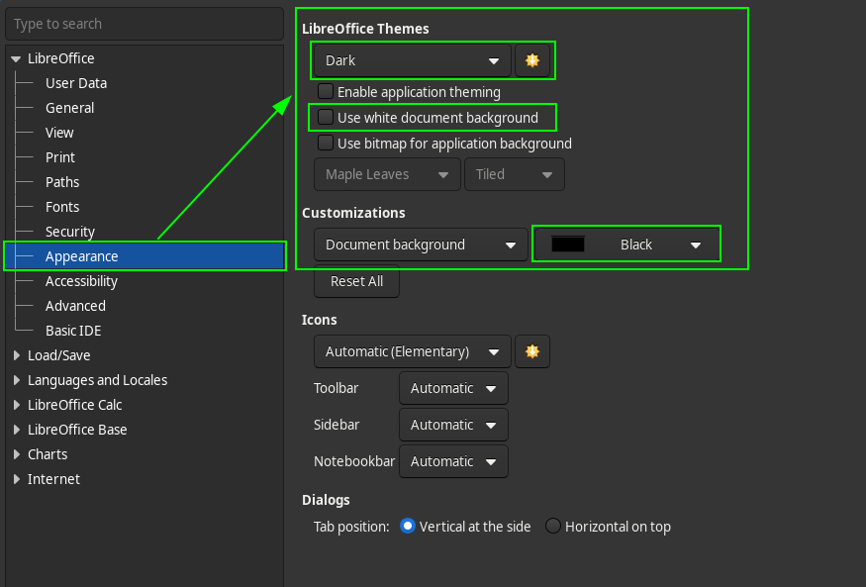
Task: Click the gear icon next to the icon theme dropdown
Action: point(532,351)
